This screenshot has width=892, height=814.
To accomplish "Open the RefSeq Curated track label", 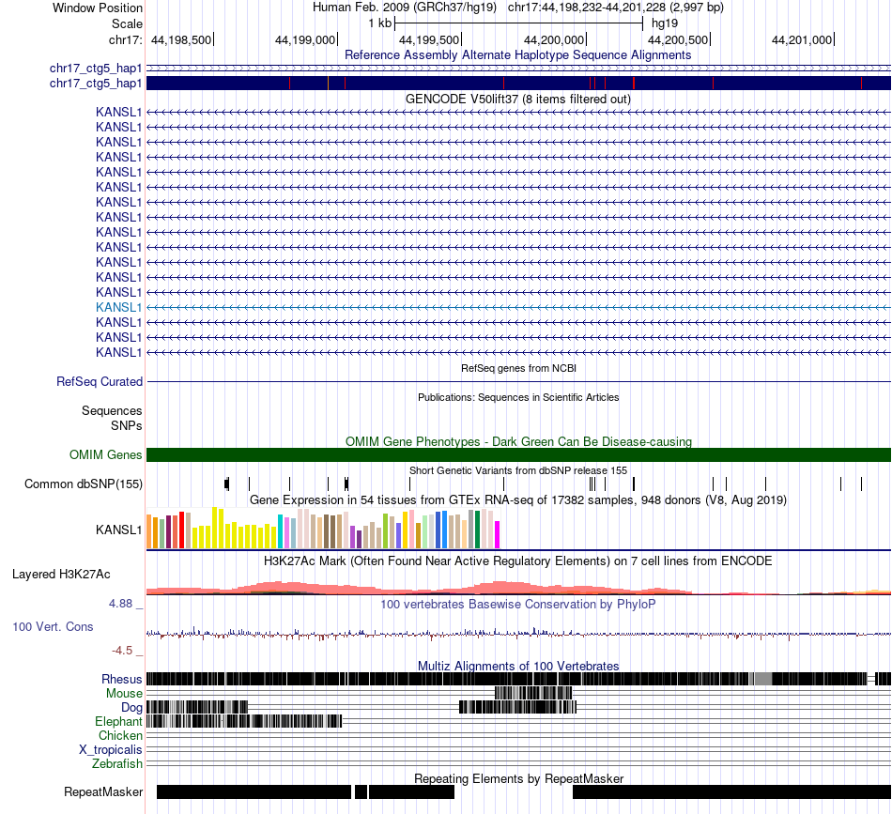I will 99,382.
